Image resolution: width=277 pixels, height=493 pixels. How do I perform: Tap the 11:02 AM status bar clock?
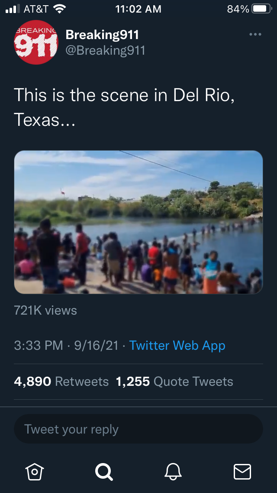138,9
